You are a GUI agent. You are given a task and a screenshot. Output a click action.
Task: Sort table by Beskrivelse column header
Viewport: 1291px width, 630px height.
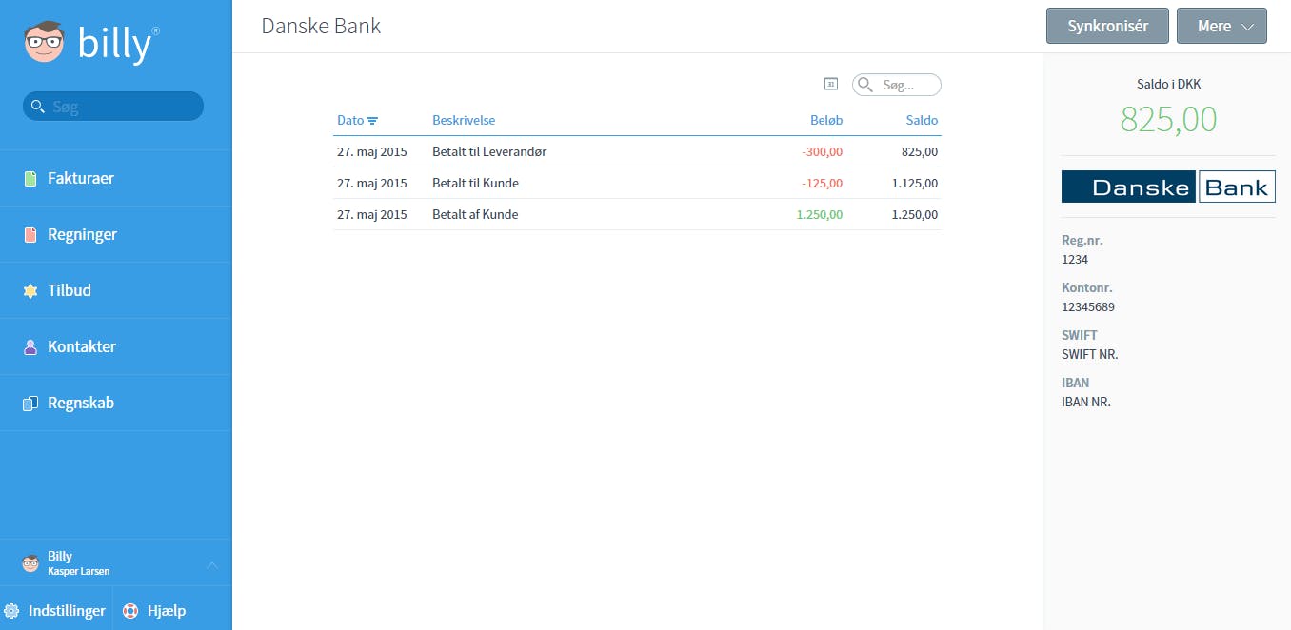tap(464, 120)
